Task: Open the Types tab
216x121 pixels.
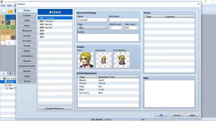Action: pyautogui.click(x=27, y=76)
